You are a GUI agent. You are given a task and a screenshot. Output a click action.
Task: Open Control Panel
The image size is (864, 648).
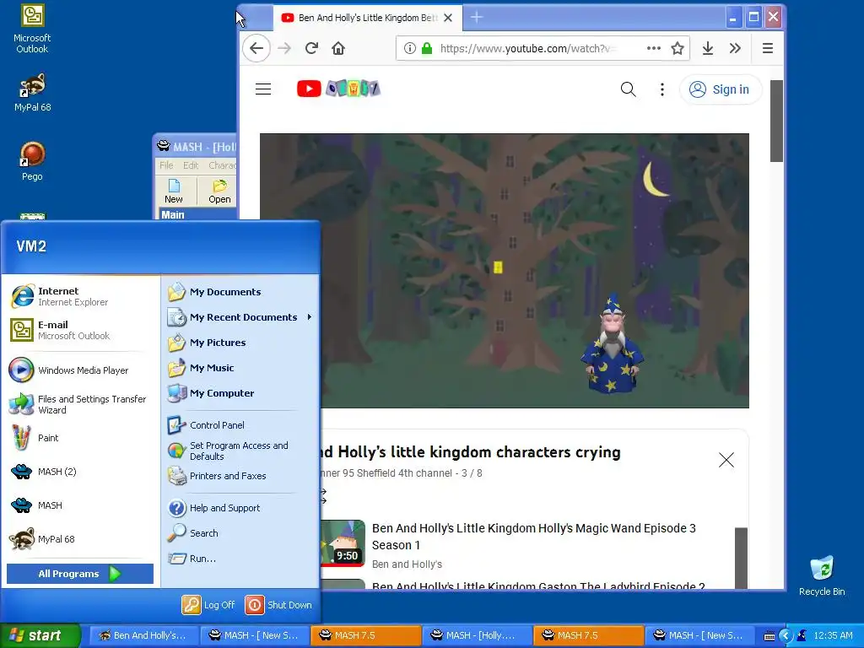pos(240,425)
